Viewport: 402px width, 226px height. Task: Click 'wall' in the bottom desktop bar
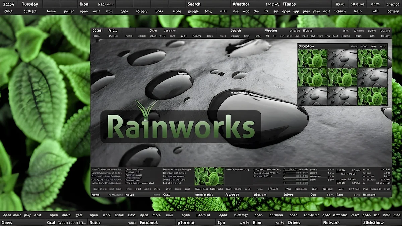(x=170, y=215)
